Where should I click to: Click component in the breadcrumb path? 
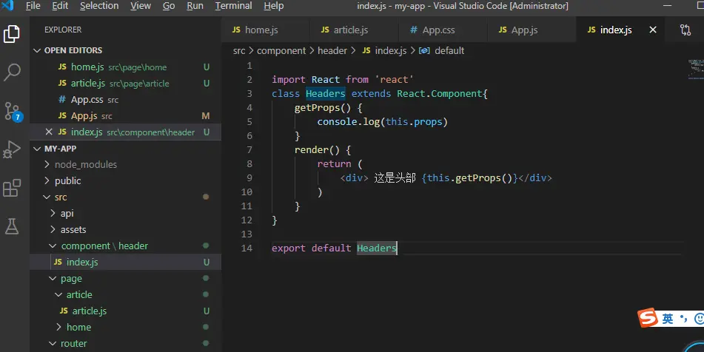(281, 51)
